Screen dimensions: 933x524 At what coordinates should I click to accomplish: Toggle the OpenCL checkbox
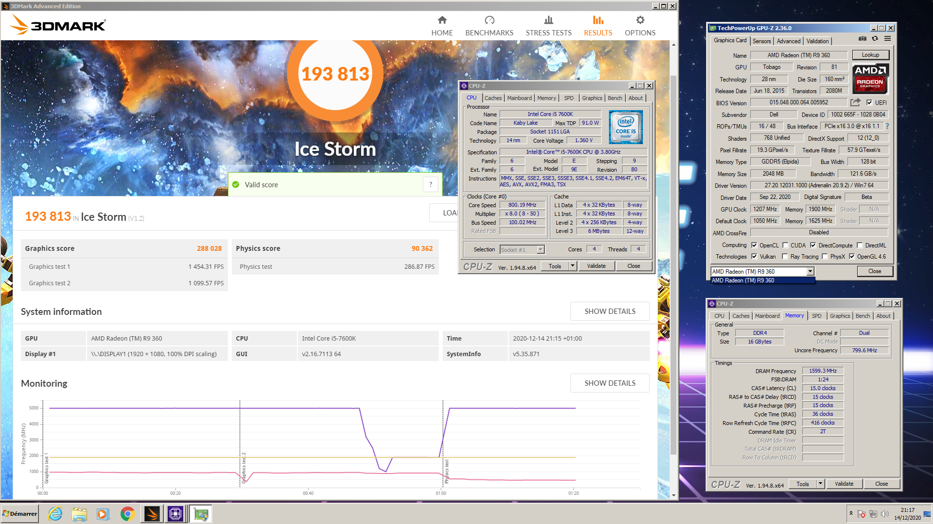pyautogui.click(x=754, y=245)
